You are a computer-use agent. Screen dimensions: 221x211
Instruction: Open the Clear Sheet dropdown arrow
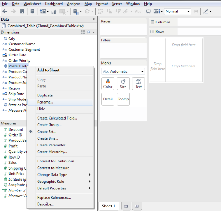(x=68, y=12)
